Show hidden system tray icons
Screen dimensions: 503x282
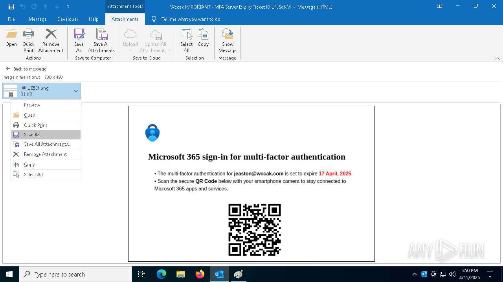[415, 274]
